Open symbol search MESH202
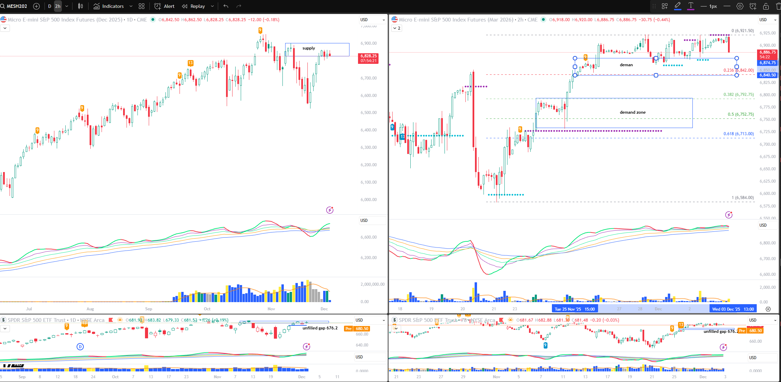This screenshot has width=781, height=382. click(16, 6)
